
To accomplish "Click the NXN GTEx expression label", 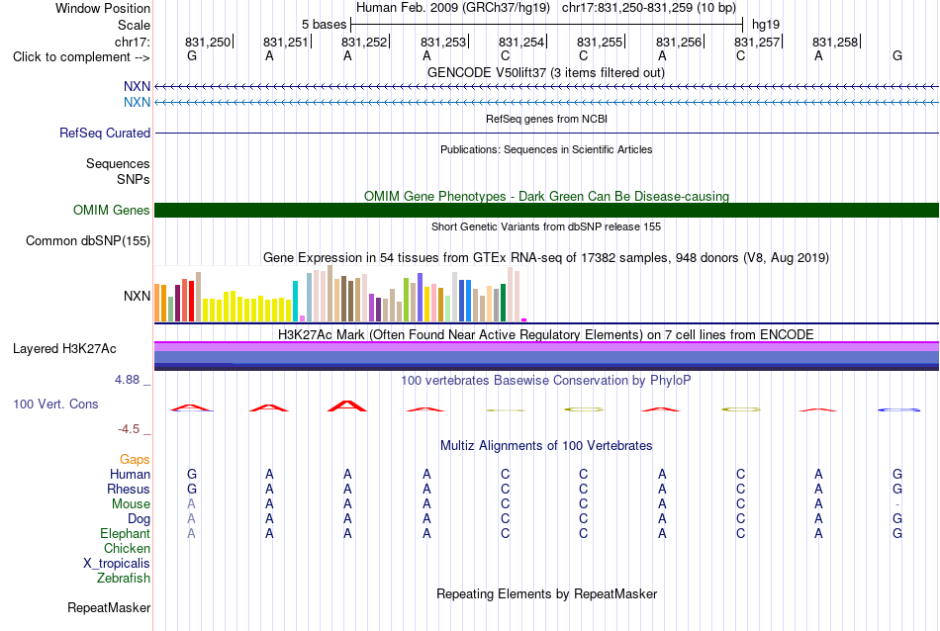I will click(137, 296).
